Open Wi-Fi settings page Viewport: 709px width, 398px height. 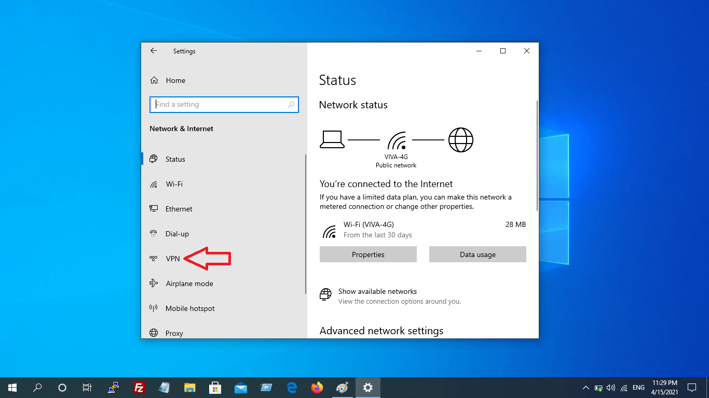coord(174,184)
